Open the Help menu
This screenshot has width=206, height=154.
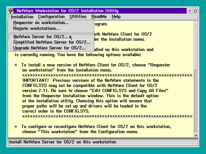116,17
